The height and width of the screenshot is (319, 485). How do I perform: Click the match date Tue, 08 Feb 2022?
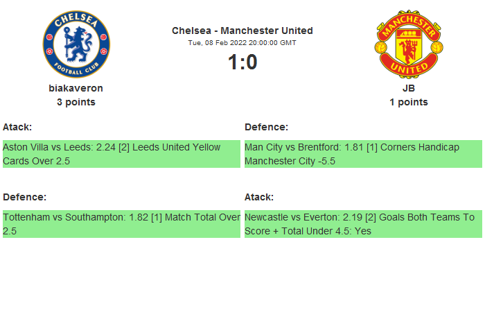coord(242,43)
